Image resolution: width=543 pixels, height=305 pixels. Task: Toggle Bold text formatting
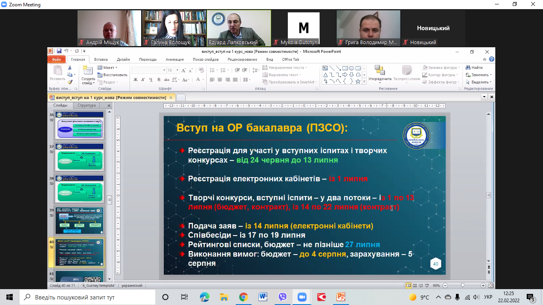[x=136, y=80]
